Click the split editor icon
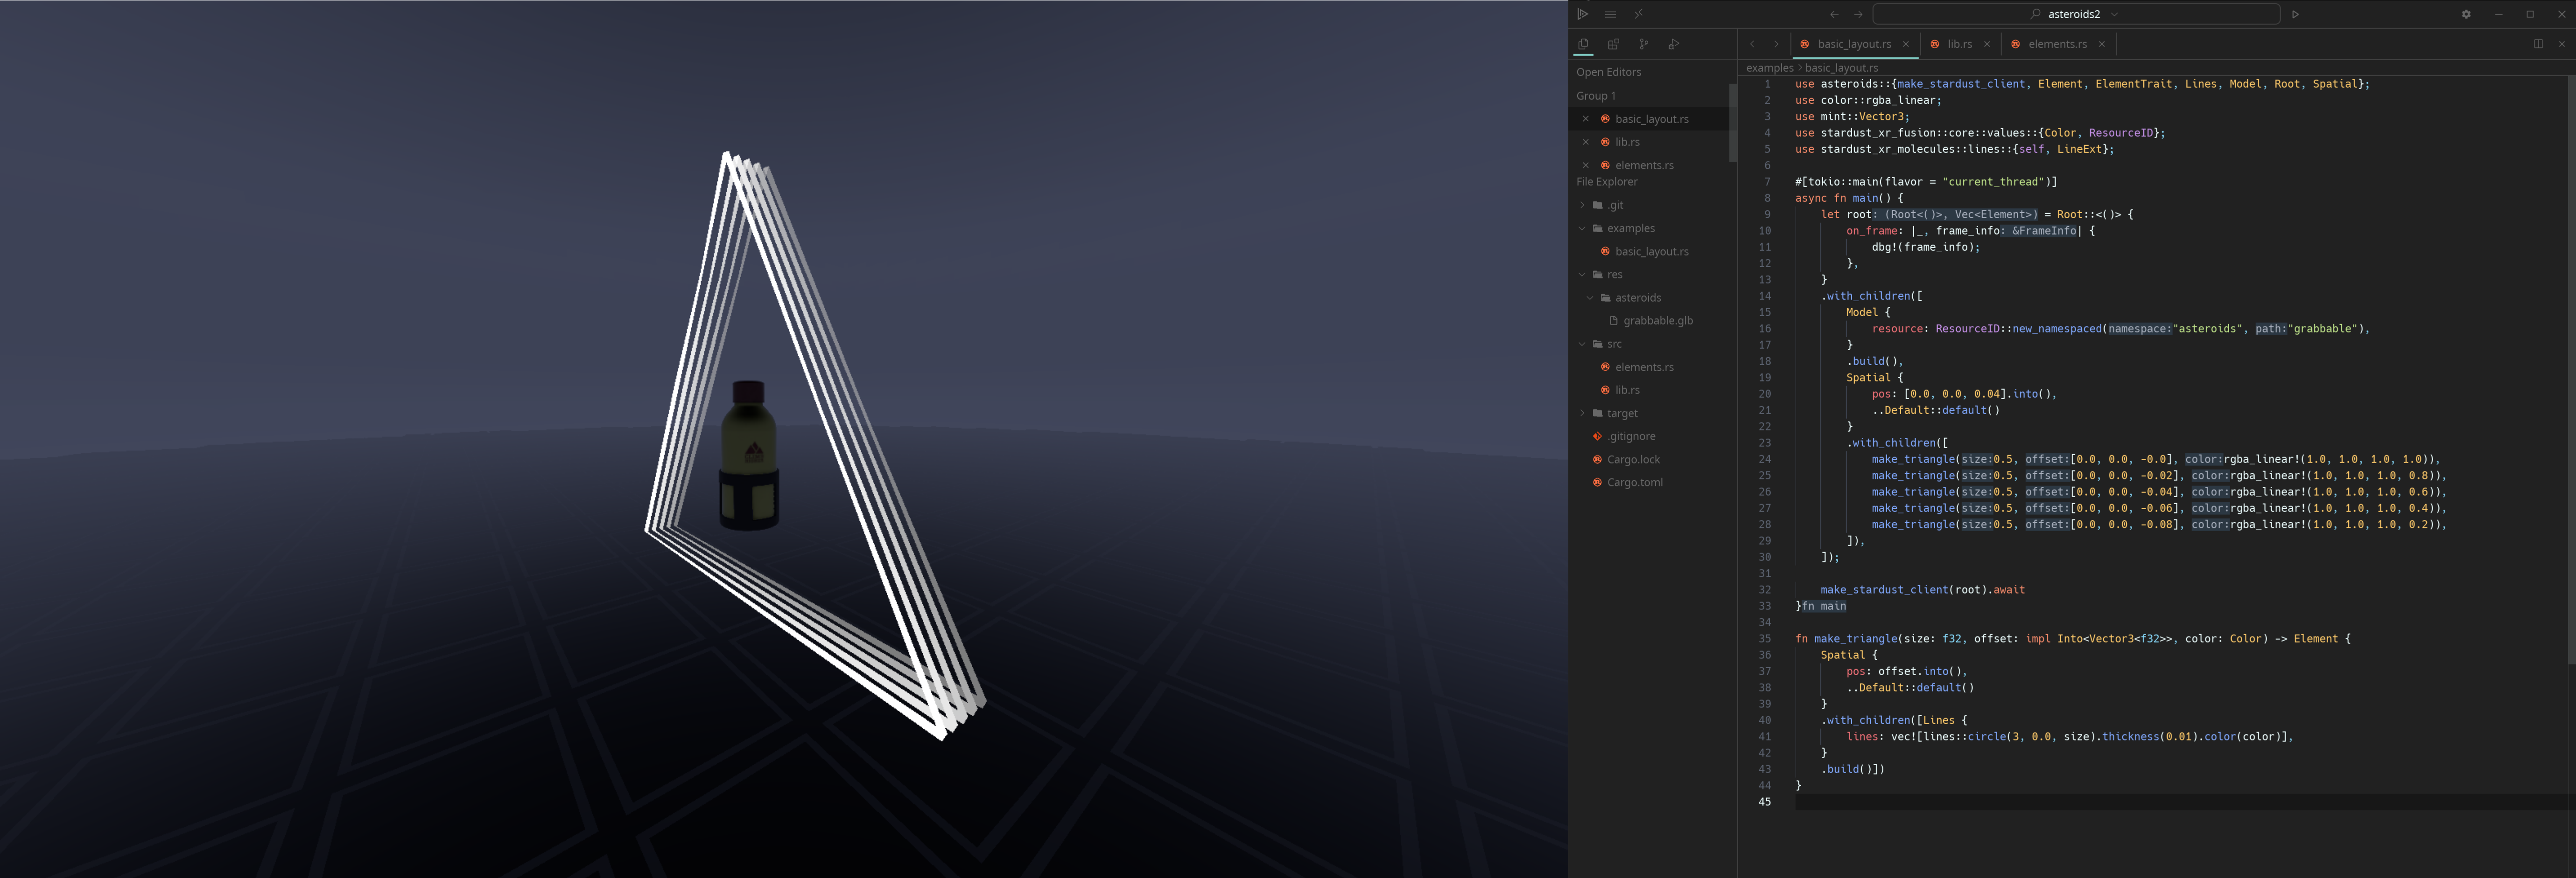The image size is (2576, 878). tap(2538, 44)
